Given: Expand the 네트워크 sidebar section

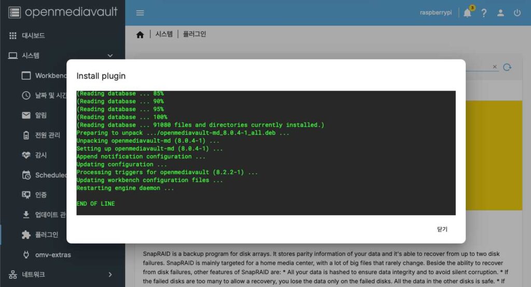Looking at the screenshot, I should [x=62, y=275].
